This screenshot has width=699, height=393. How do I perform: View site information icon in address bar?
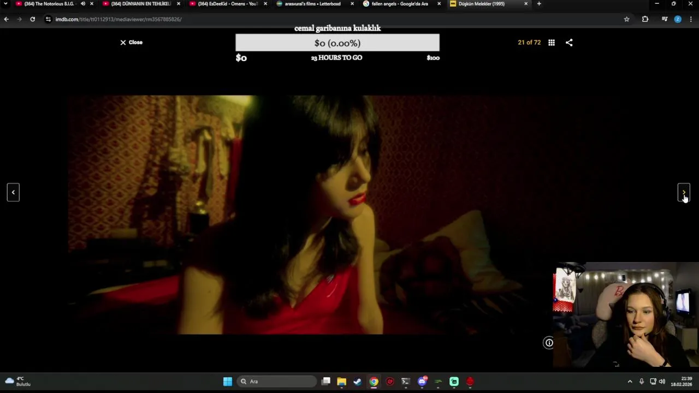[48, 19]
